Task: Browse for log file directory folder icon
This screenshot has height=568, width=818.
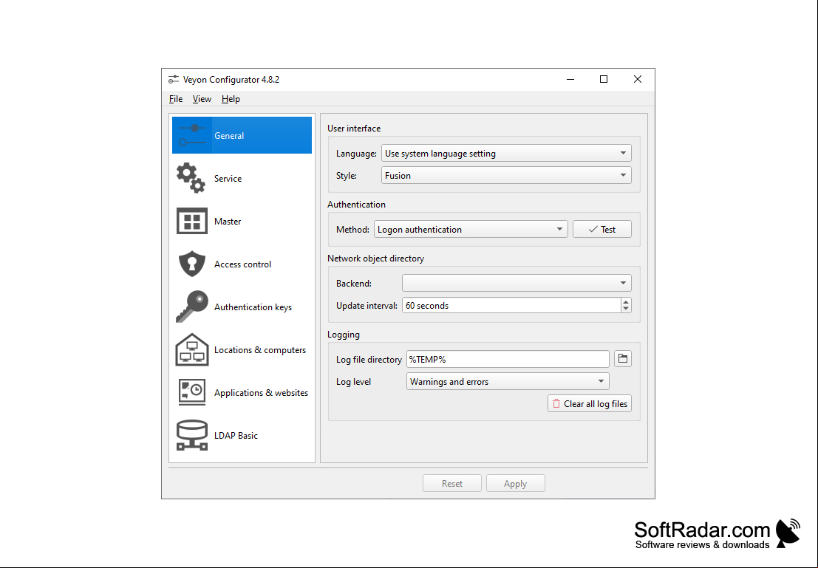Action: (x=622, y=359)
